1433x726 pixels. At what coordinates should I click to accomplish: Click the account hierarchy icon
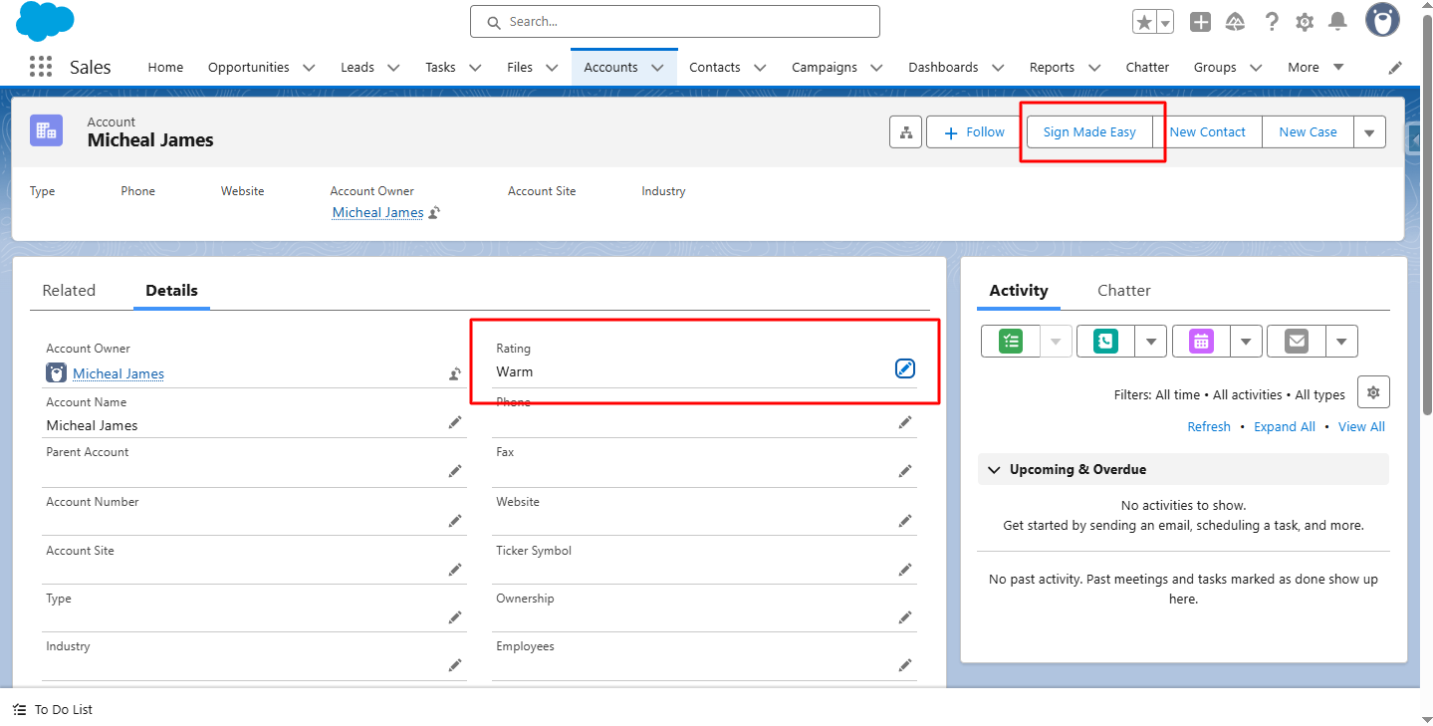905,132
